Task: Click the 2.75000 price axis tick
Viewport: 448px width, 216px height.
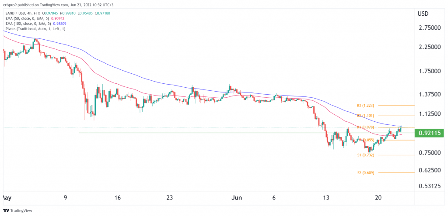Action: point(430,27)
